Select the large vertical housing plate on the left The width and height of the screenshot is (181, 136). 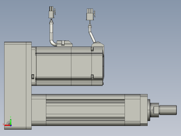(x=18, y=86)
